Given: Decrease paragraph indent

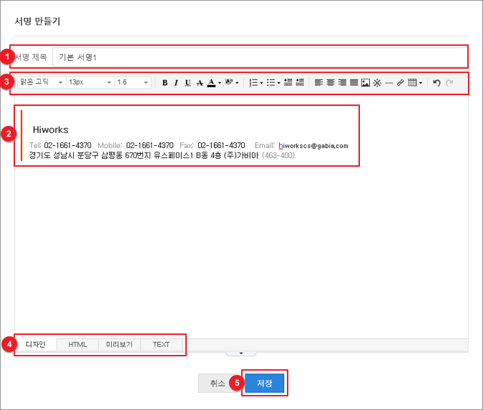Looking at the screenshot, I should tap(288, 82).
